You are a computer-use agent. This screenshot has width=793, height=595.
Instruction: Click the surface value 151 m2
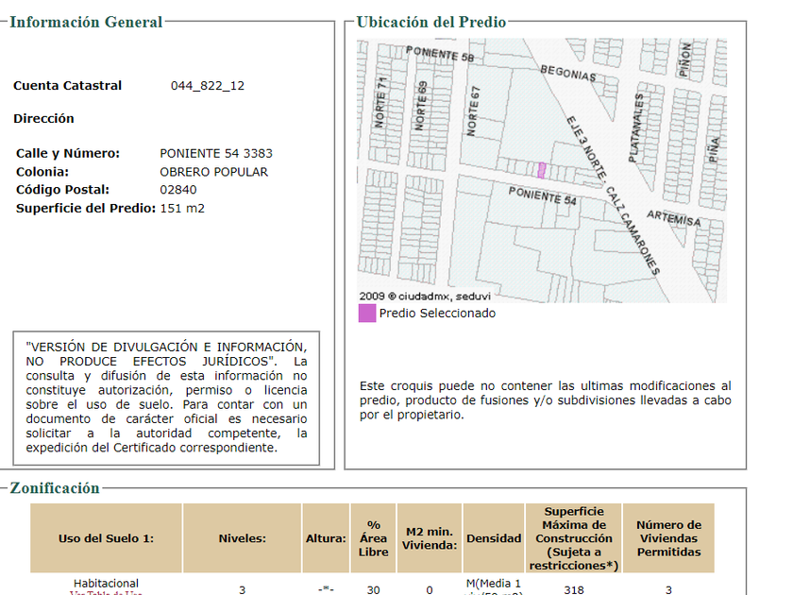pos(182,209)
